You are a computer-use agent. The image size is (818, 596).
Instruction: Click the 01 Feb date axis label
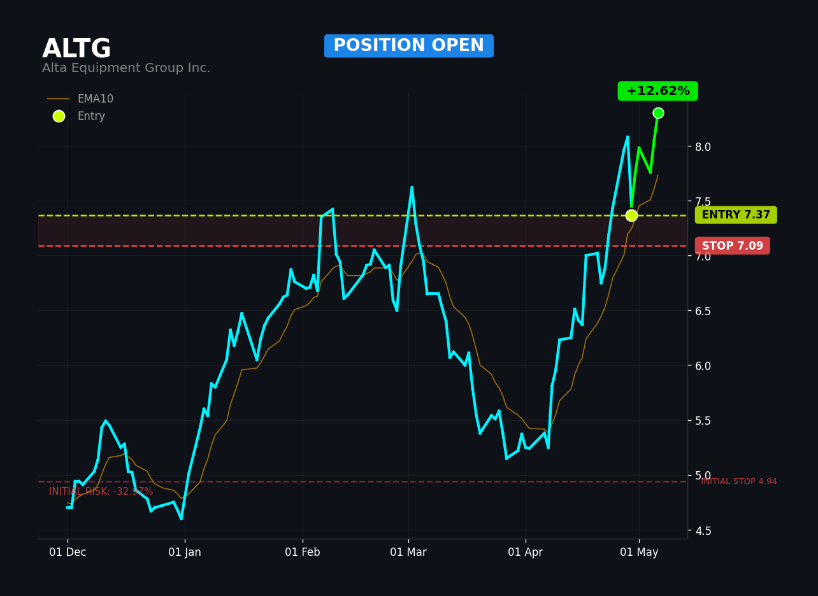(x=303, y=552)
